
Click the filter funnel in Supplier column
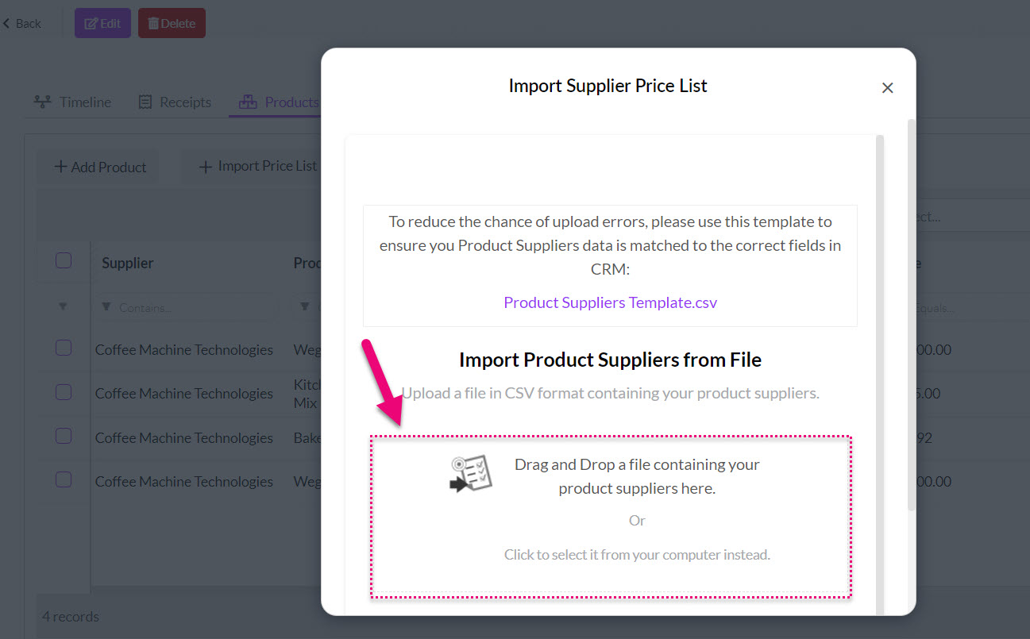click(x=106, y=307)
